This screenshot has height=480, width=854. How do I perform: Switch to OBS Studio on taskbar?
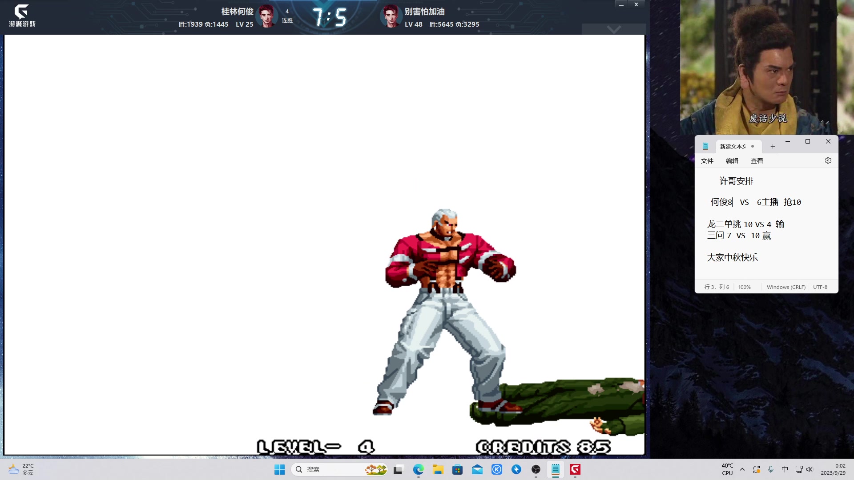536,469
